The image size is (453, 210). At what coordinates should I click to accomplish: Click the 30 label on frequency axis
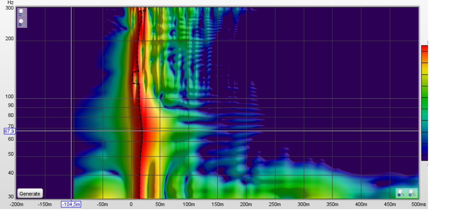(x=11, y=197)
